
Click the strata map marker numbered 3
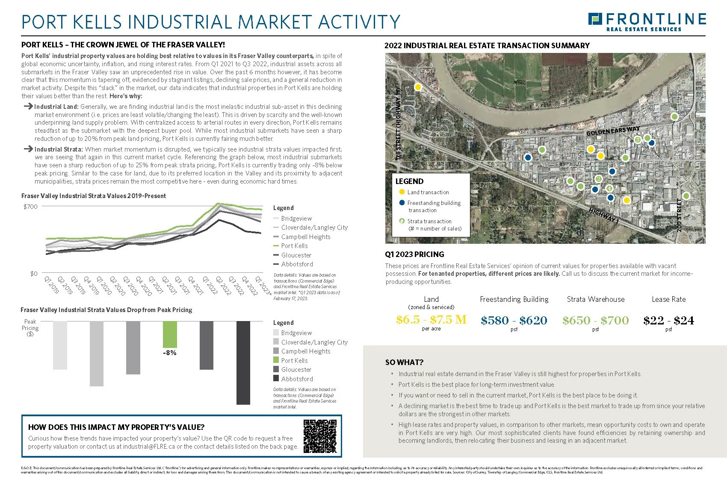(x=638, y=140)
